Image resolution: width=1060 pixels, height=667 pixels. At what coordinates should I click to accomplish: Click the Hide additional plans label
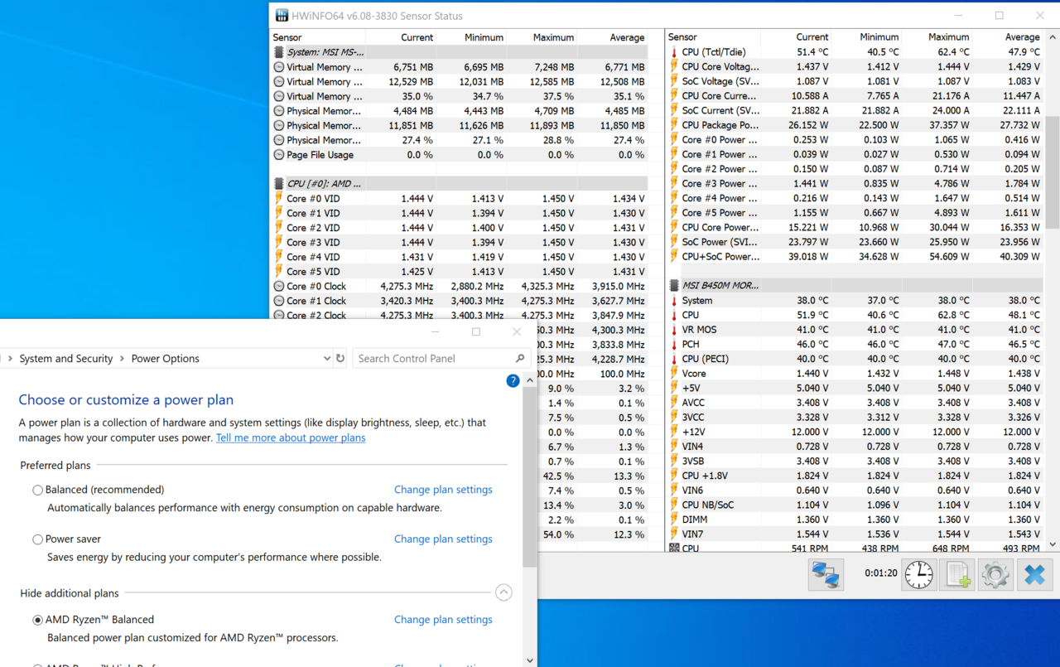point(70,593)
